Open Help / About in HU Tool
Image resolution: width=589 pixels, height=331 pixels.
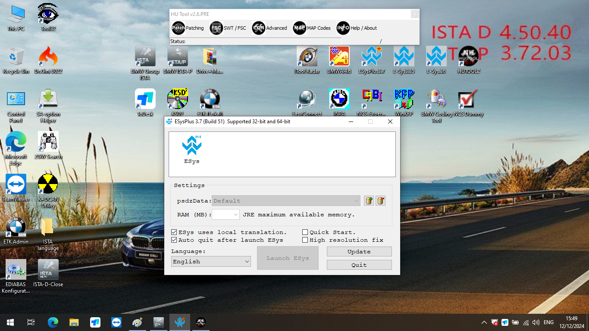tap(357, 28)
